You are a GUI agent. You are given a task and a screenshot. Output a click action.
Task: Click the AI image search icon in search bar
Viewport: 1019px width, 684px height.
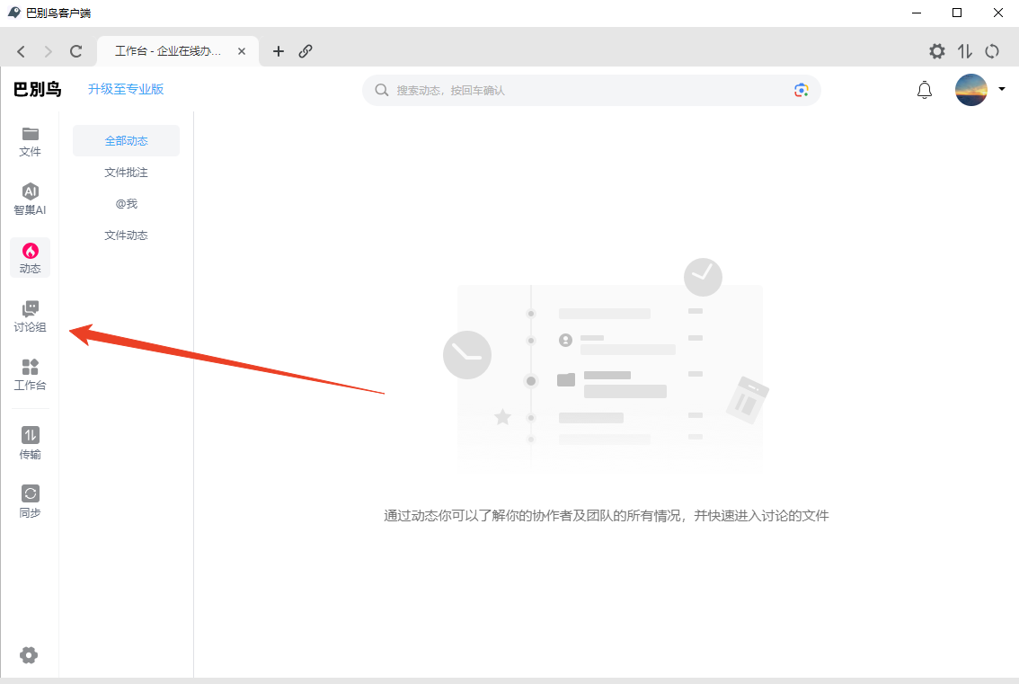[802, 91]
